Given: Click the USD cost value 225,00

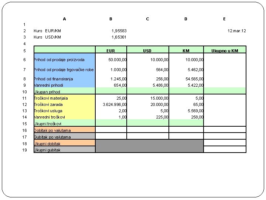Looking at the screenshot, I should tap(162, 117).
